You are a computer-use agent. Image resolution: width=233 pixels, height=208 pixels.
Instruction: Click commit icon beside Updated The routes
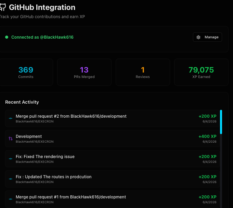point(11,179)
